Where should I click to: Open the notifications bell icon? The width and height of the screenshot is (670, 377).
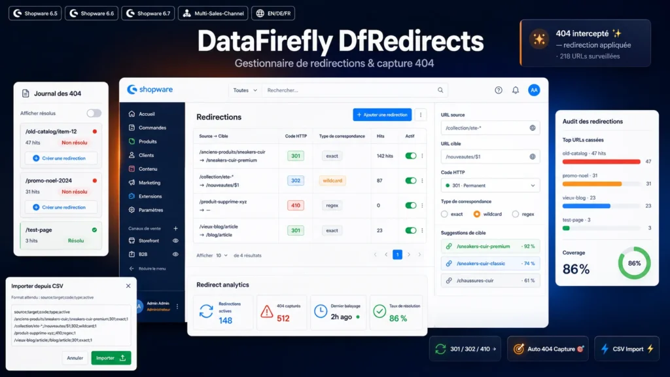516,90
